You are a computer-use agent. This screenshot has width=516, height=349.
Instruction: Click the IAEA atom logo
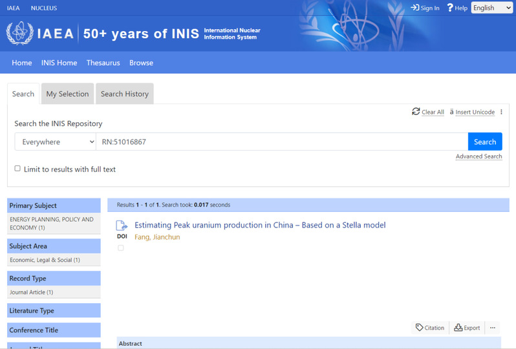click(x=19, y=33)
